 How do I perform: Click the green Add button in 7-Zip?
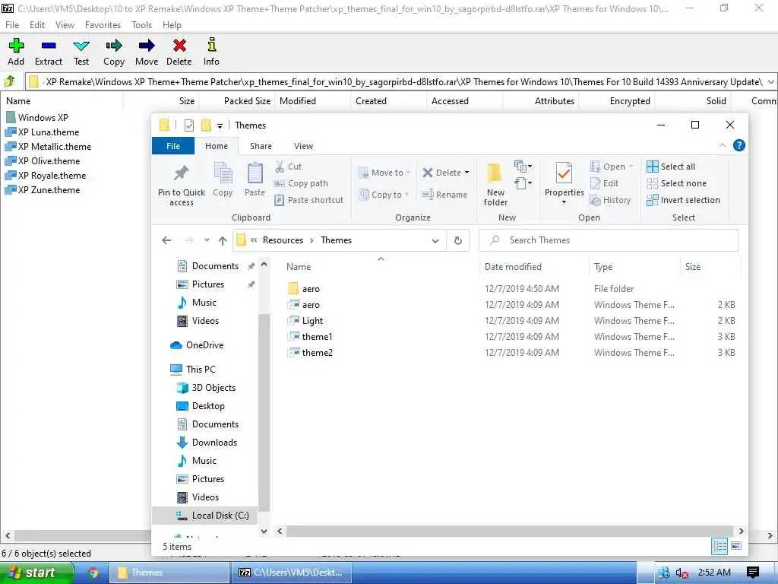[16, 52]
